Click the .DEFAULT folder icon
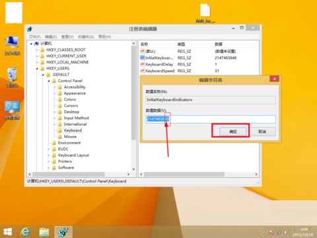This screenshot has width=317, height=238. pos(48,75)
